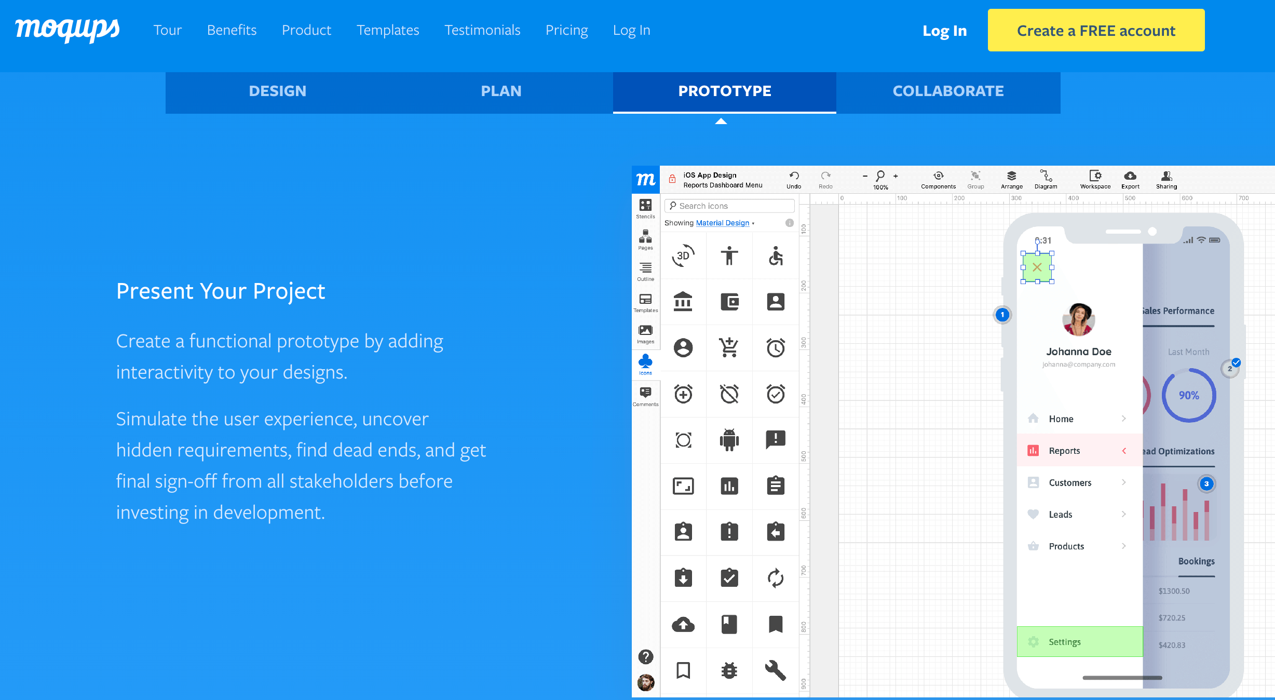Open the Sharing toolbar item
Screen dimensions: 1275x700
click(1167, 180)
